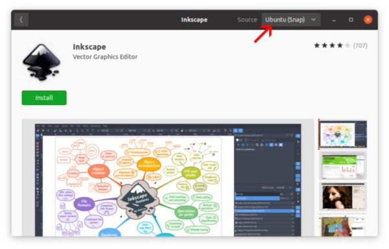Click the Inkscape application name heading
This screenshot has height=249, width=389.
89,47
